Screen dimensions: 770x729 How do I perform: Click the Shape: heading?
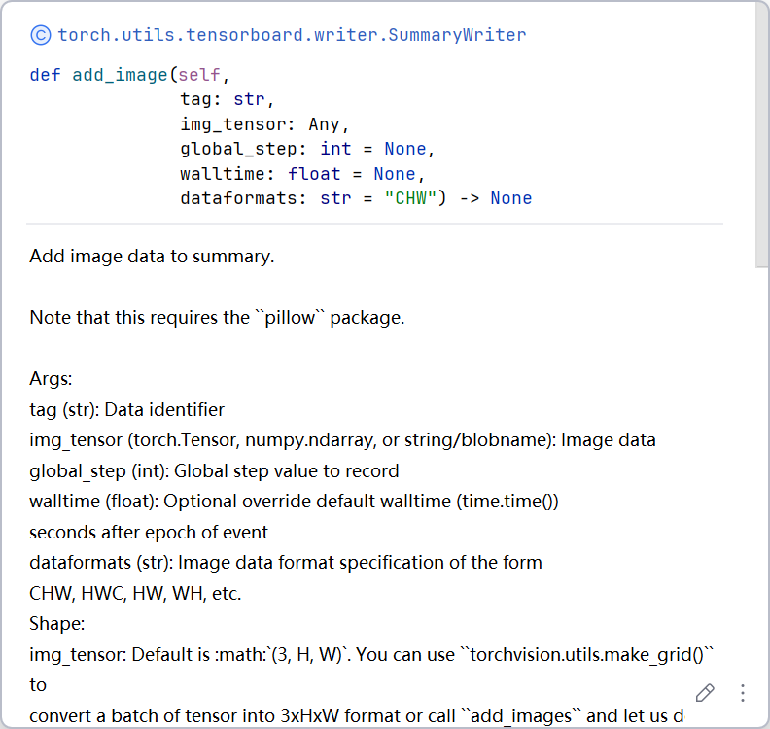click(x=56, y=623)
